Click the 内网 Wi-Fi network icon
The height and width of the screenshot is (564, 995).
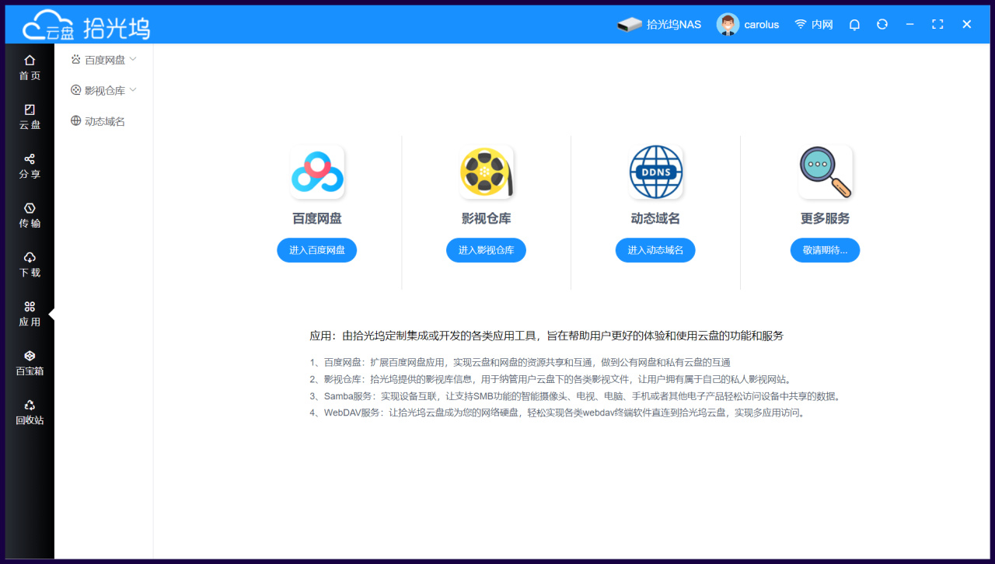coord(800,24)
